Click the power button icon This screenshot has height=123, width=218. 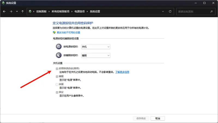59,47
